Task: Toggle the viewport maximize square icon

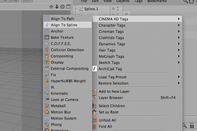Action: pos(68,7)
